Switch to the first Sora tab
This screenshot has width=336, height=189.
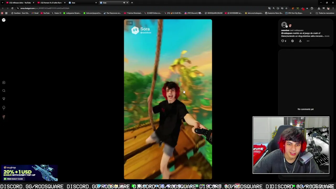point(82,3)
